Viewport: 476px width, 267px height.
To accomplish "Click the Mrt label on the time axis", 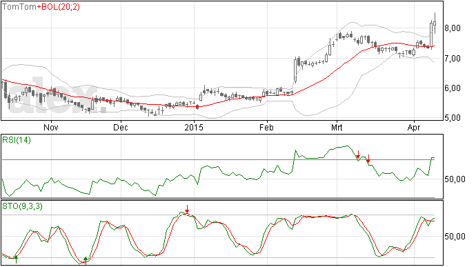I will (337, 127).
